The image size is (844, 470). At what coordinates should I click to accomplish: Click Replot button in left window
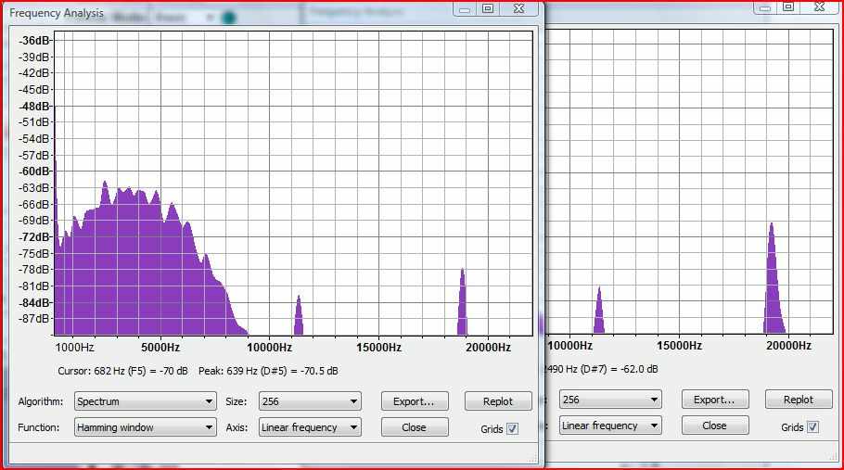click(x=498, y=401)
